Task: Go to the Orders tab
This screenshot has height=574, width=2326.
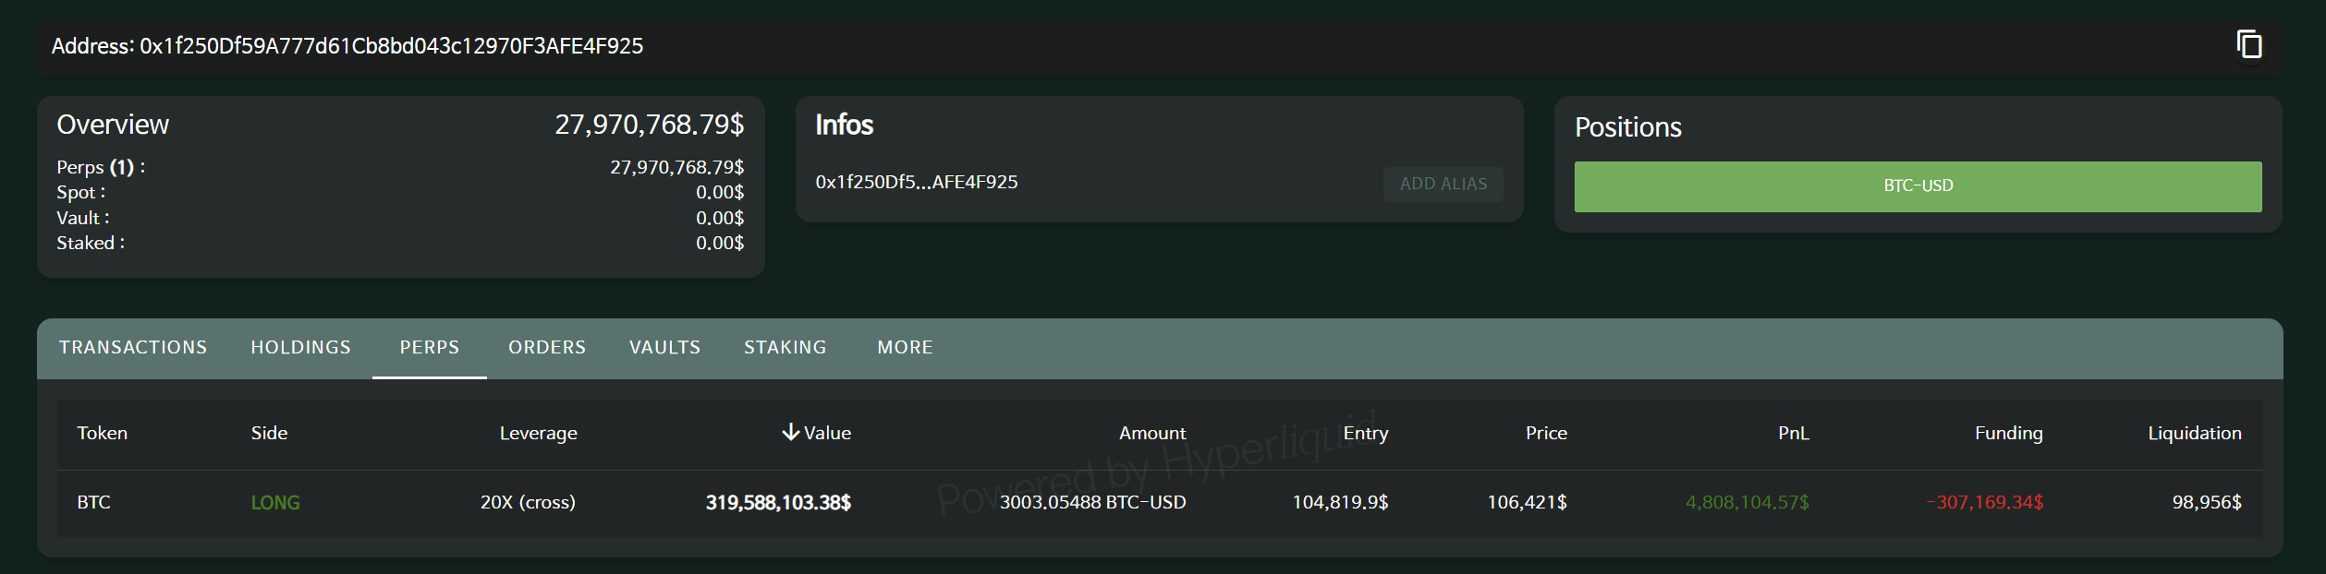Action: pyautogui.click(x=547, y=348)
